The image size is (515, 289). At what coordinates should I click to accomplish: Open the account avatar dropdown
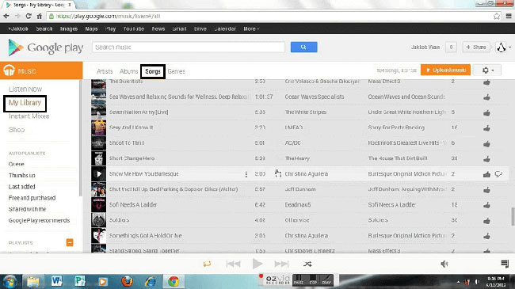coord(503,48)
